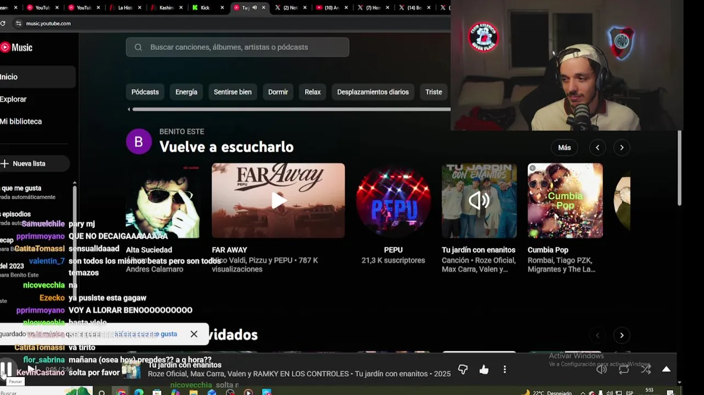Select the Relax mood chip
Viewport: 704px width, 395px height.
313,92
